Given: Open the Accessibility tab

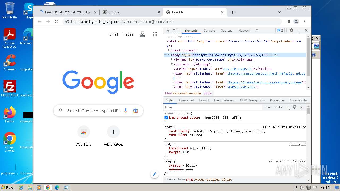Looking at the screenshot, I should pos(298,100).
